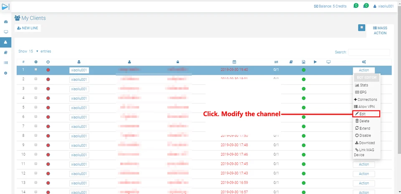Click the My Clients group icon
Screen dimensions: 401x194
(x=18, y=18)
